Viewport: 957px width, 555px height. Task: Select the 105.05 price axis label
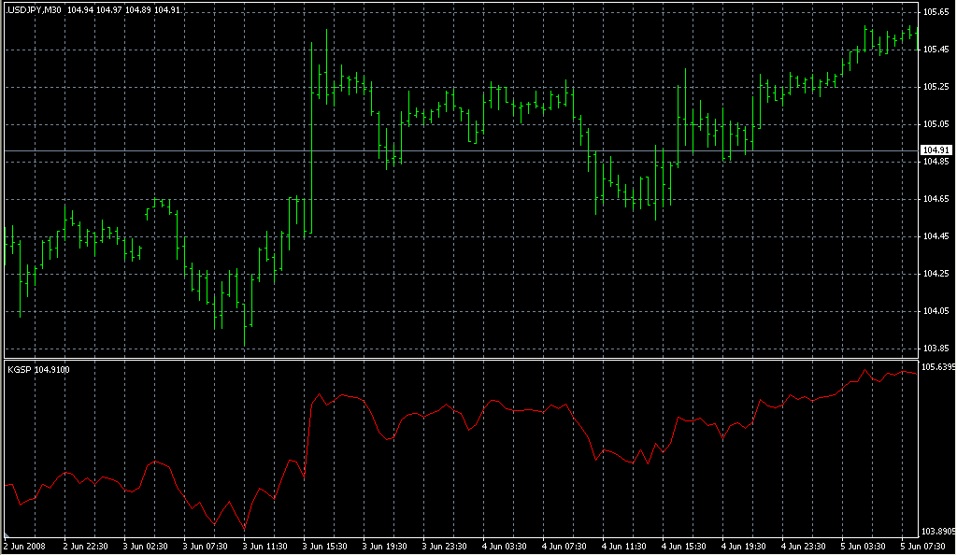click(936, 124)
